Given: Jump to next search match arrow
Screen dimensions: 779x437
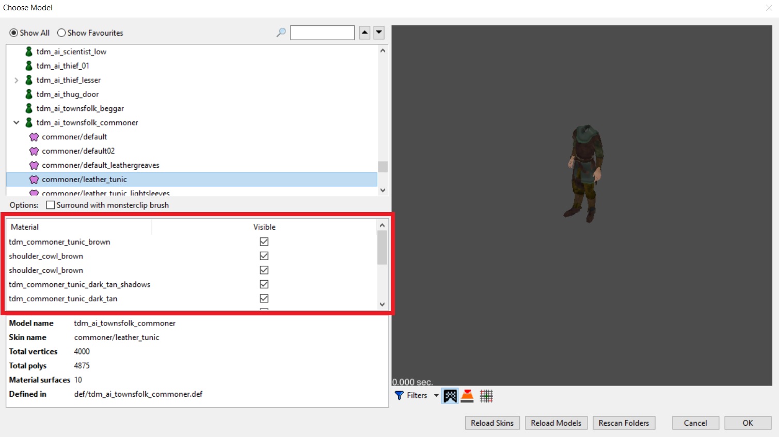Looking at the screenshot, I should pos(379,33).
